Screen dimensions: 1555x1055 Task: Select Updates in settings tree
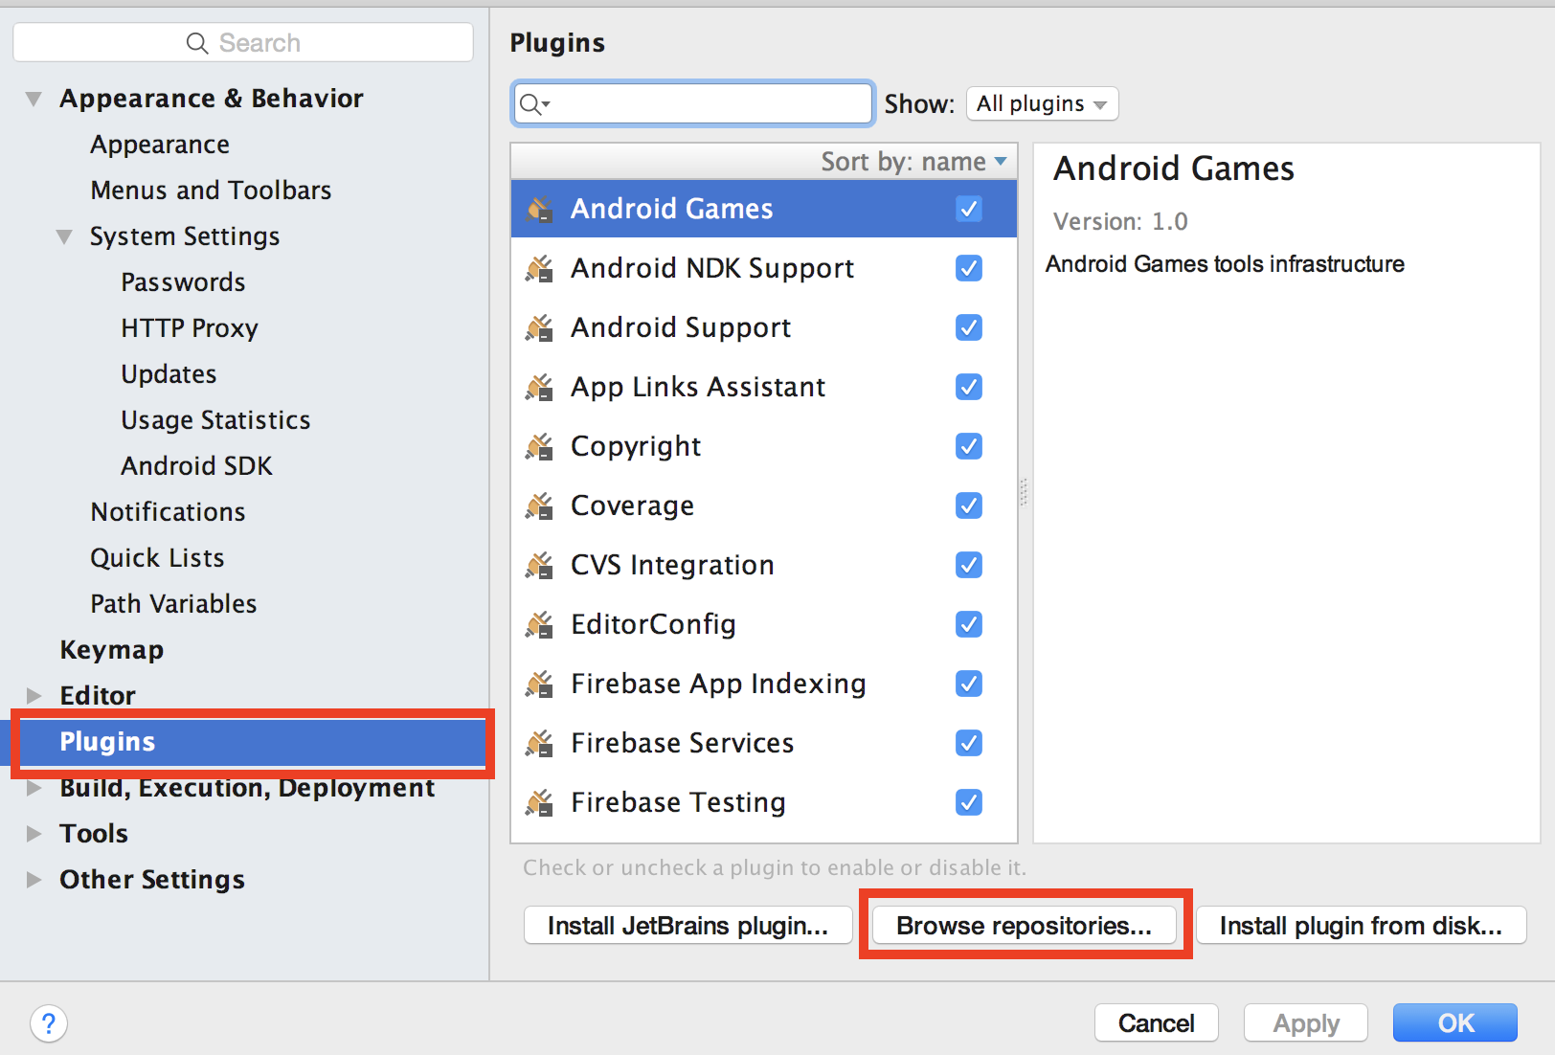(169, 374)
